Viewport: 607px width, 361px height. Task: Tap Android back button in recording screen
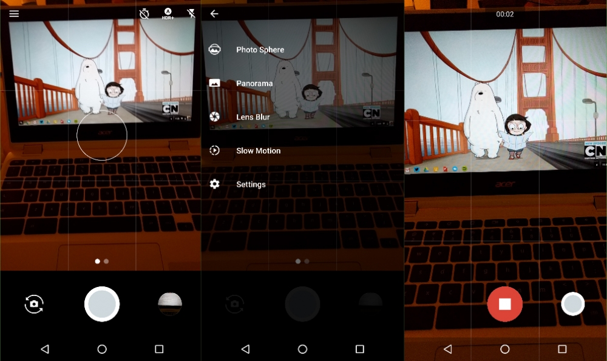click(448, 349)
